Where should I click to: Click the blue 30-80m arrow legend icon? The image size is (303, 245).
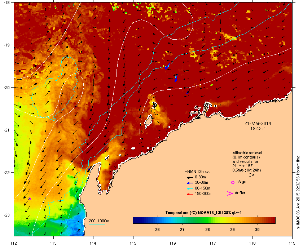190,183
